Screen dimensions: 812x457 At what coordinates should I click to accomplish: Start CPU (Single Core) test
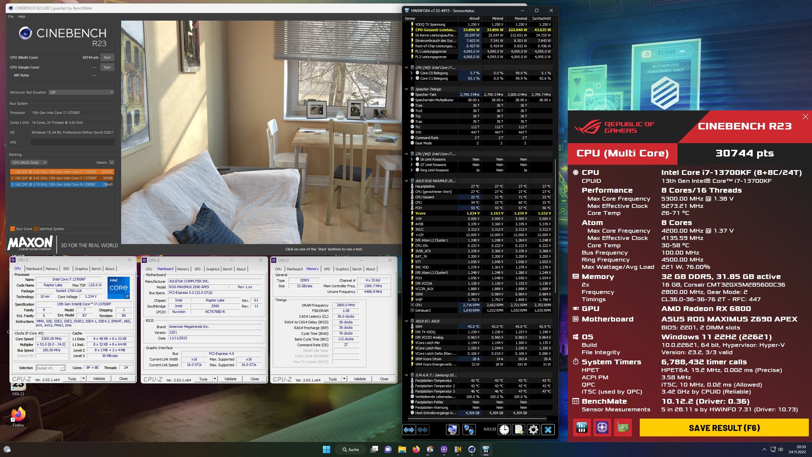(107, 67)
